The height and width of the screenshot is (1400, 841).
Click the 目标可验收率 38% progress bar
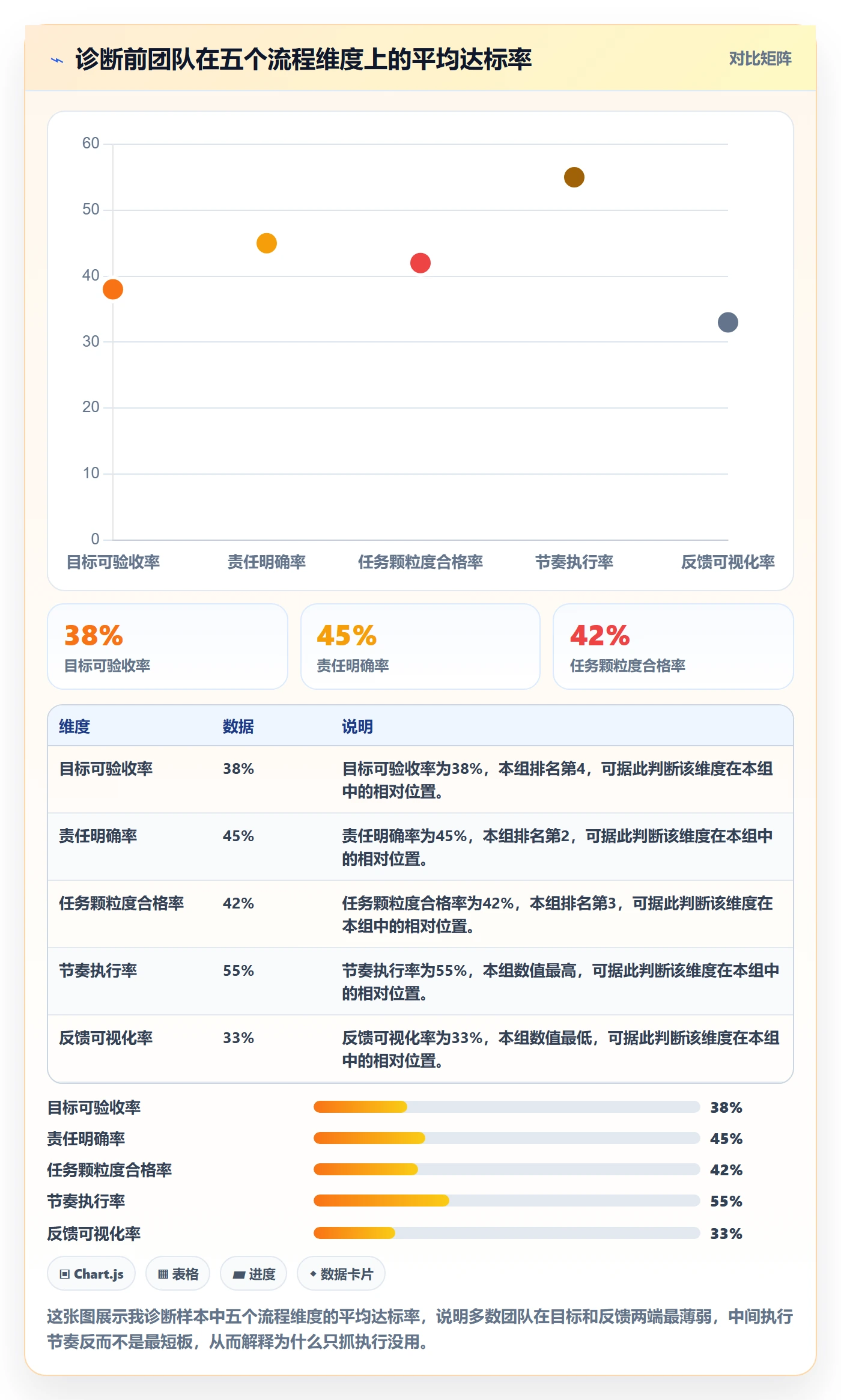pyautogui.click(x=507, y=1107)
